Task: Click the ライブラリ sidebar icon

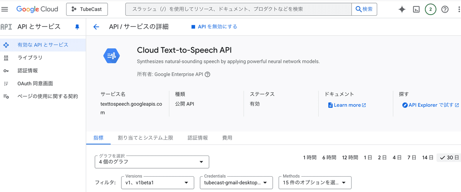Action: [x=6, y=58]
